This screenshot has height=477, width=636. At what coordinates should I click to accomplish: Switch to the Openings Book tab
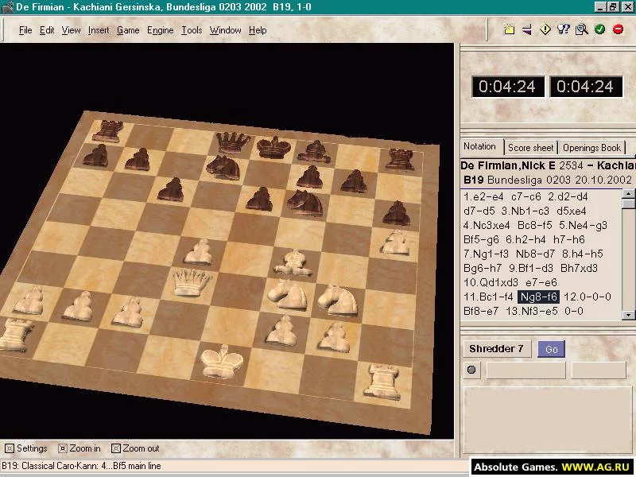tap(591, 148)
